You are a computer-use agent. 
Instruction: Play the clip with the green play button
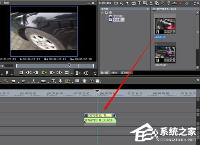pos(44,73)
